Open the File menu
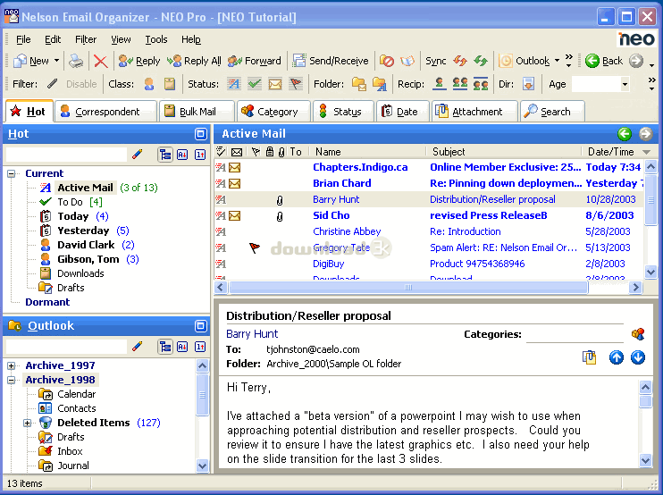 [23, 39]
